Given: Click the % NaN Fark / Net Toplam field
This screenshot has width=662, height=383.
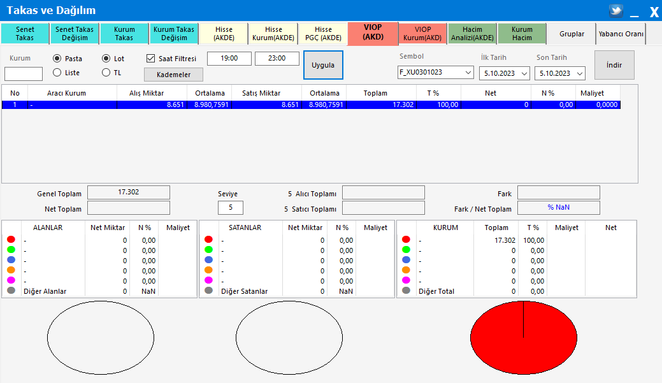Looking at the screenshot, I should point(559,208).
